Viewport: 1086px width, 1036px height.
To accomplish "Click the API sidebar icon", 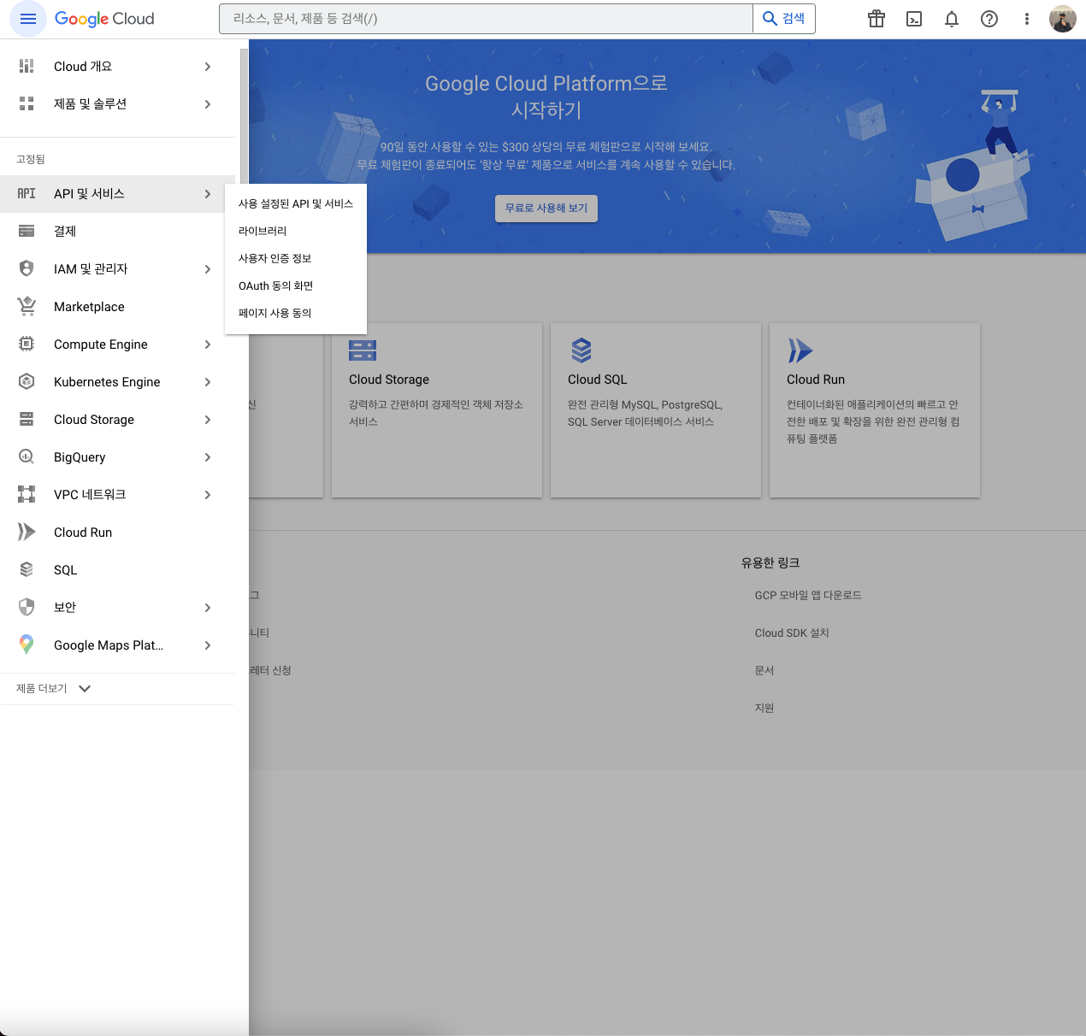I will coord(27,194).
